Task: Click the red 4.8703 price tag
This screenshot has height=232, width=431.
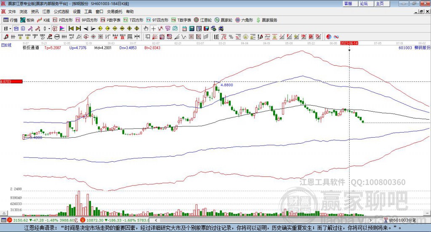Action: [x=11, y=82]
